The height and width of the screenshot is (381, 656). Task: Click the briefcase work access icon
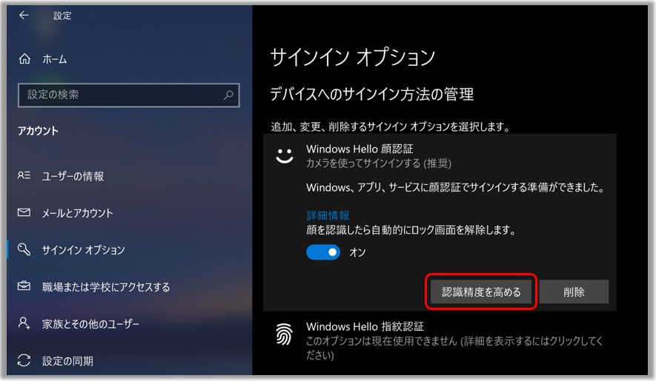point(24,287)
